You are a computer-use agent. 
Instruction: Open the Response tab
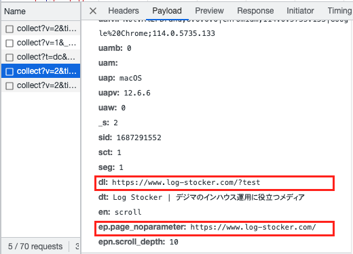(255, 11)
